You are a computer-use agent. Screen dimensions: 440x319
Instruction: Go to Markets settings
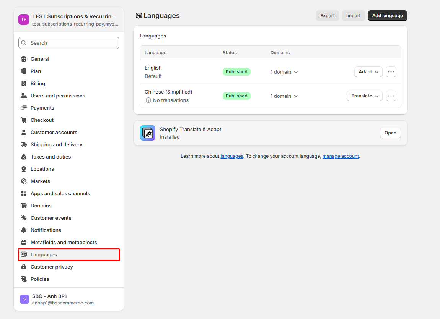40,181
